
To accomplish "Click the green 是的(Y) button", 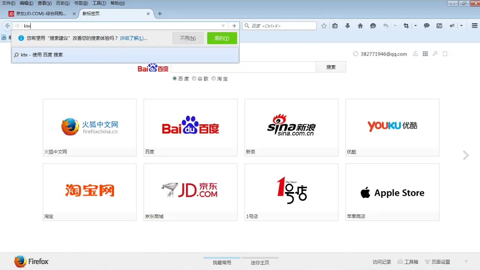I will point(222,38).
